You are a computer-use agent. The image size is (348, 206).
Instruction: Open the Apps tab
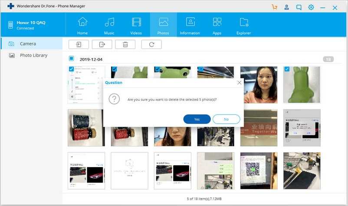coord(217,25)
